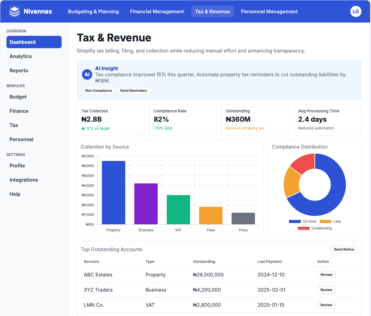Open the Integrations settings page
Image resolution: width=371 pixels, height=316 pixels.
[24, 180]
